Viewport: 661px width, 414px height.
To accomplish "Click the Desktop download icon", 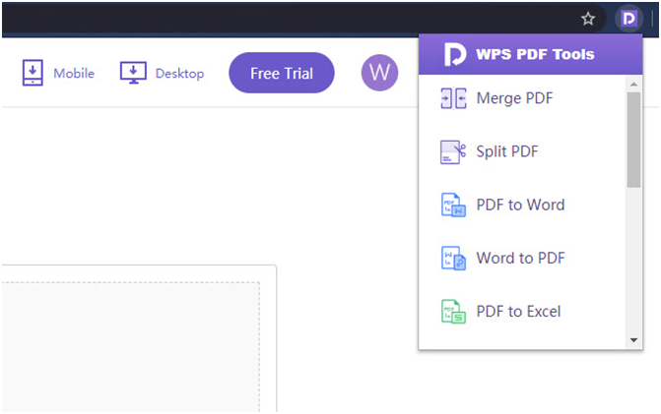I will [133, 73].
